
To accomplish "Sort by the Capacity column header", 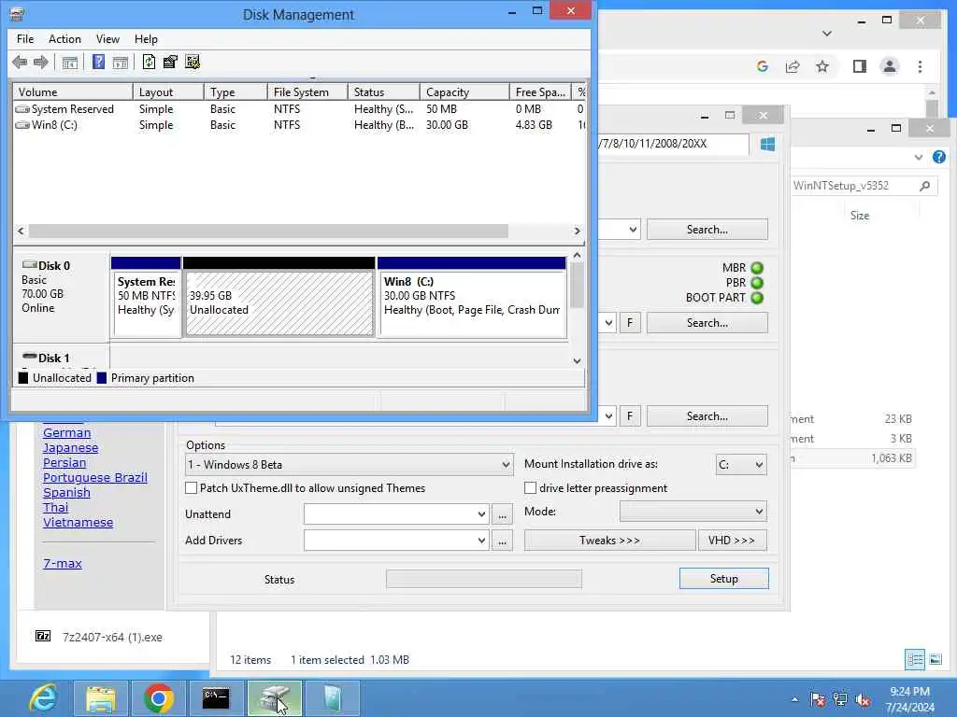I will pos(464,92).
